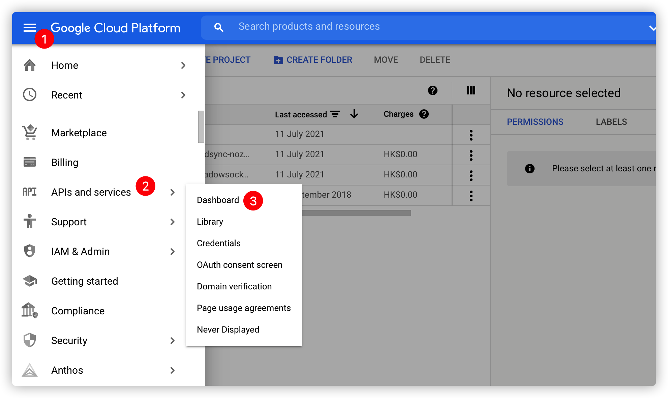Image resolution: width=668 pixels, height=398 pixels.
Task: Expand the Anthos submenu chevron
Action: pyautogui.click(x=173, y=370)
